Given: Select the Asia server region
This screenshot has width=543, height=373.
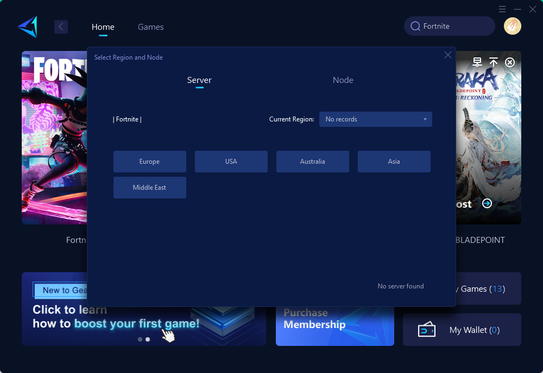Looking at the screenshot, I should coord(394,162).
